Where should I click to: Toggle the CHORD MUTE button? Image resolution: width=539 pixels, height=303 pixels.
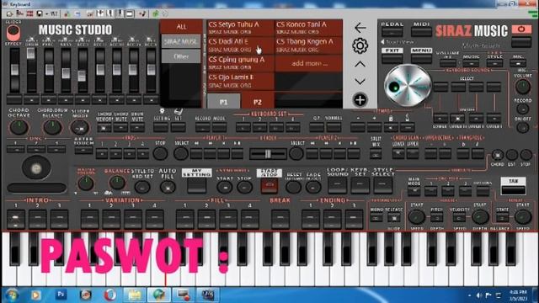(120, 128)
